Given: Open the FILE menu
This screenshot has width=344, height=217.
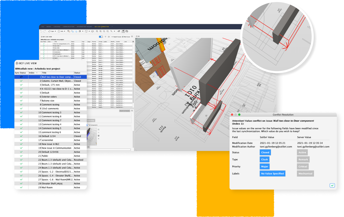Looking at the screenshot, I should tap(43, 27).
